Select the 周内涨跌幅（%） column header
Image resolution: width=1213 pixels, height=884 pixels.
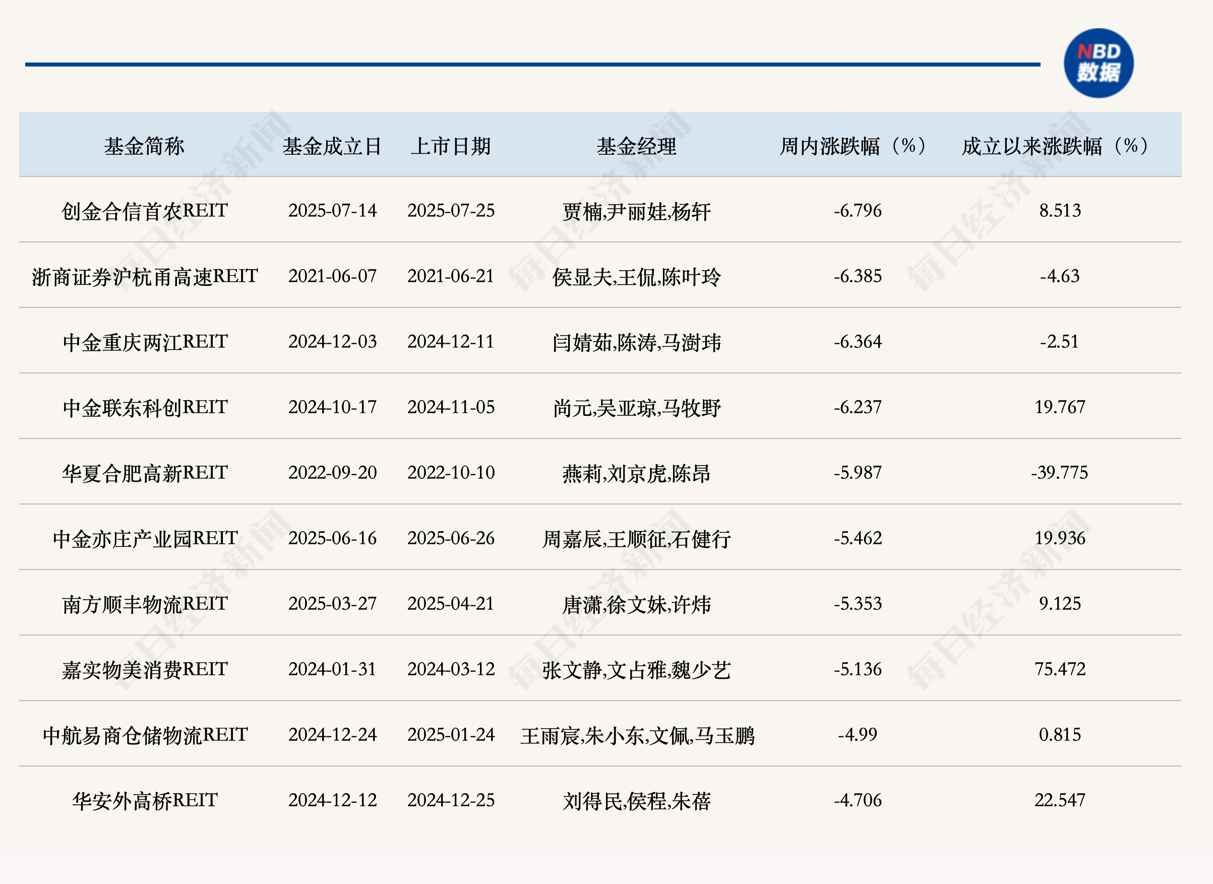pos(857,146)
